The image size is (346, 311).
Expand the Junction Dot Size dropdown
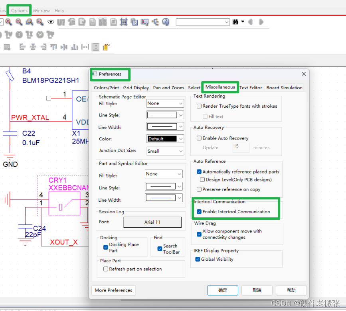pyautogui.click(x=165, y=151)
